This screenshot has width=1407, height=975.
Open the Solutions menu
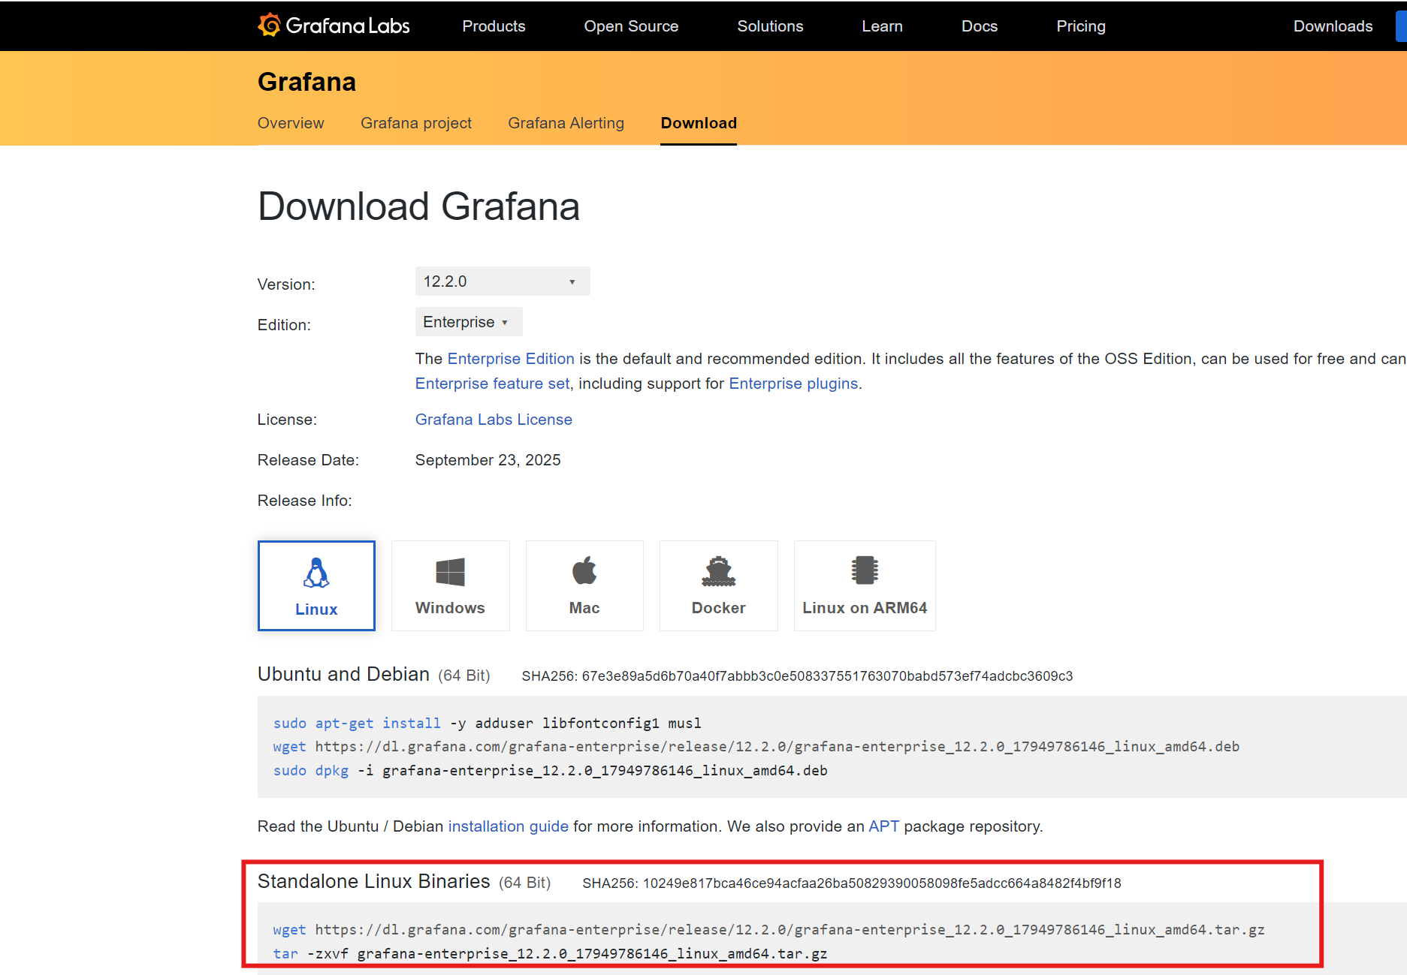(x=770, y=26)
